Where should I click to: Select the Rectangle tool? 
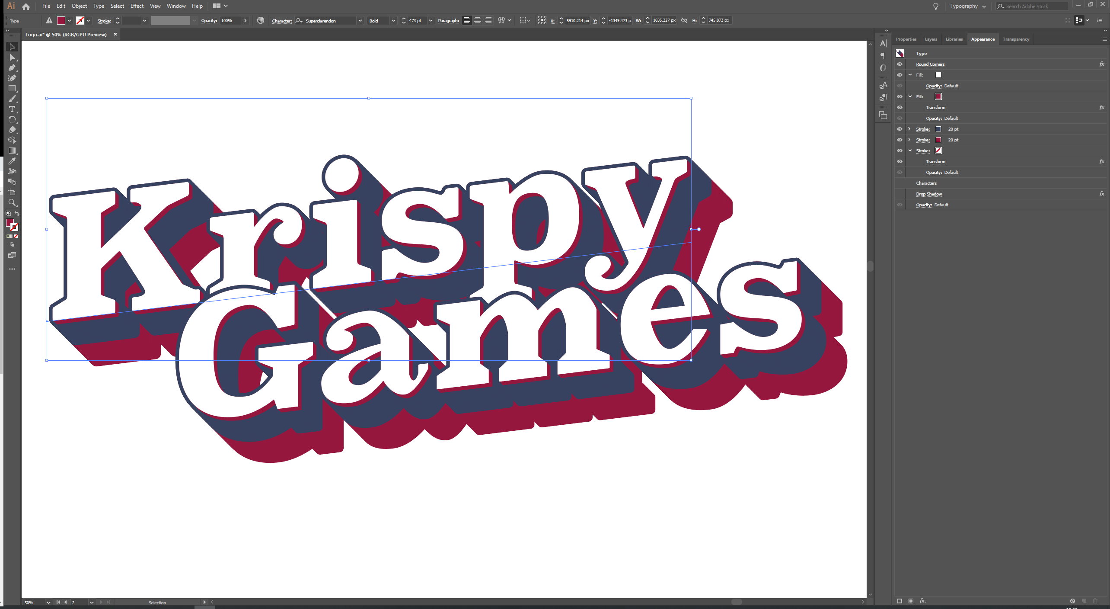click(12, 88)
